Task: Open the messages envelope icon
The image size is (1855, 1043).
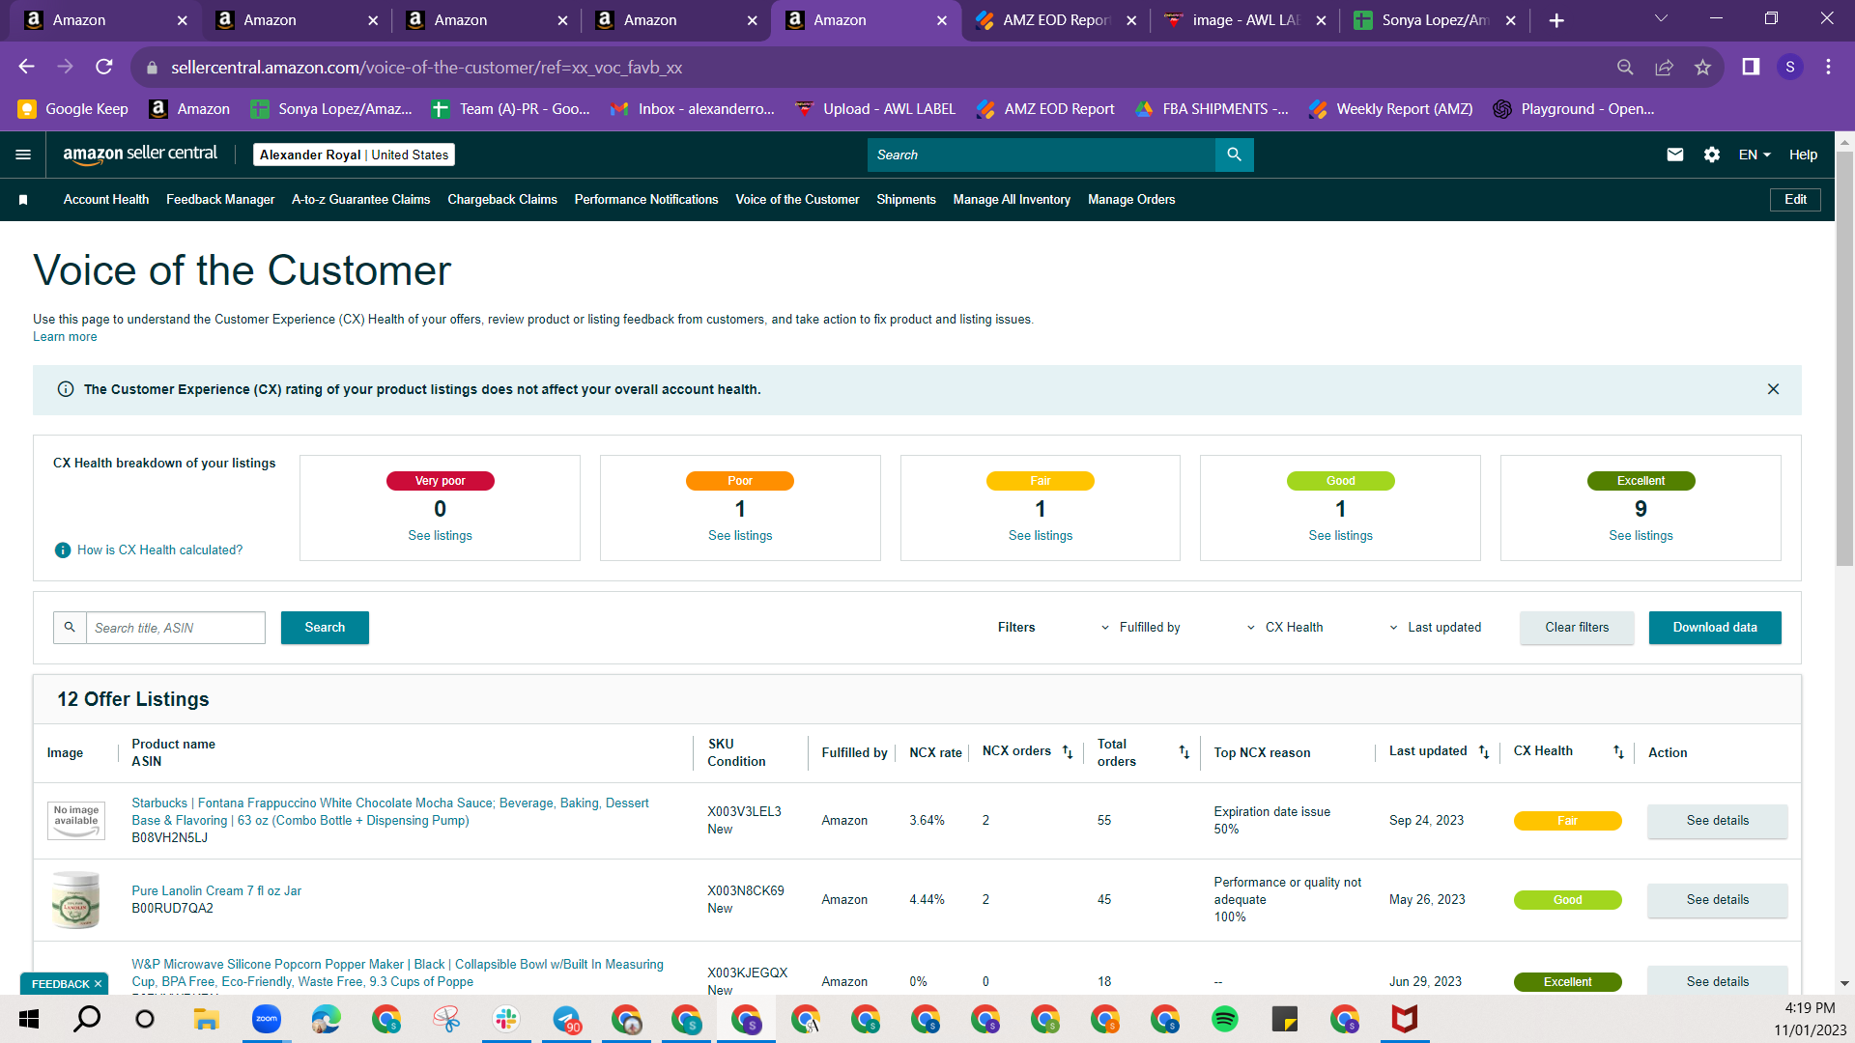Action: 1675,155
